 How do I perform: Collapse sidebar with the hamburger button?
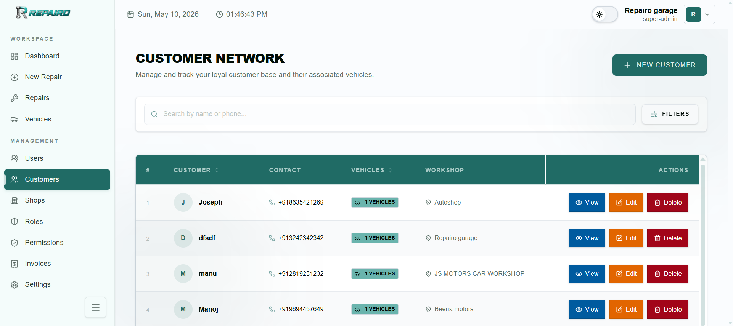95,307
